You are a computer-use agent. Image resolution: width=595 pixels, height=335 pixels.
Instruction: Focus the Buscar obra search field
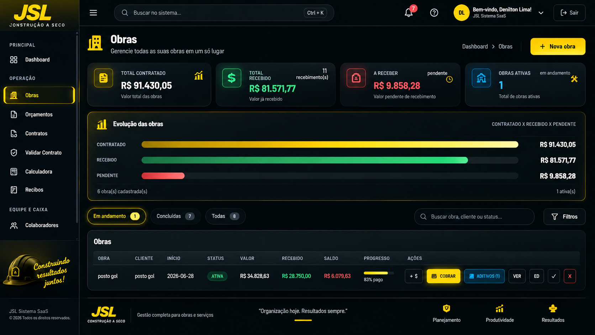click(x=474, y=216)
